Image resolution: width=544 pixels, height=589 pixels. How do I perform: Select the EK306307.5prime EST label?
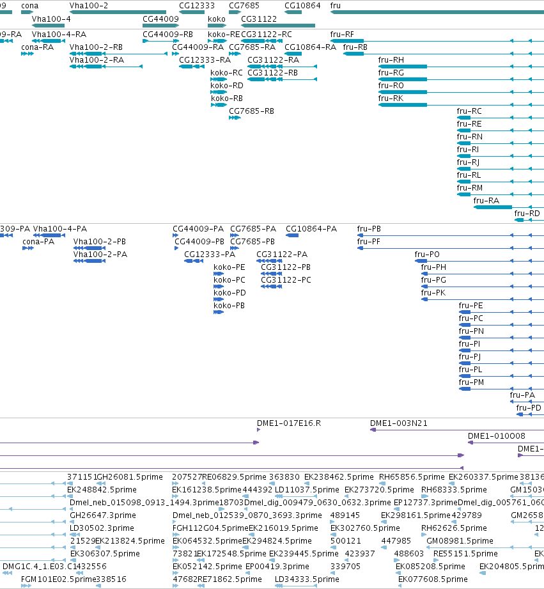coord(105,553)
